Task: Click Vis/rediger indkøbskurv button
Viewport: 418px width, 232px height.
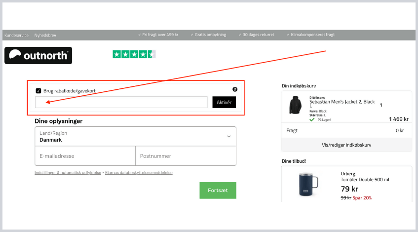Action: pyautogui.click(x=346, y=145)
